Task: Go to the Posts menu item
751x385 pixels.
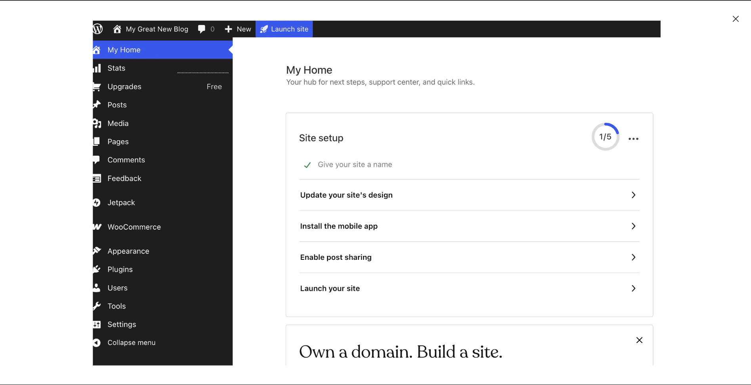Action: [x=162, y=105]
